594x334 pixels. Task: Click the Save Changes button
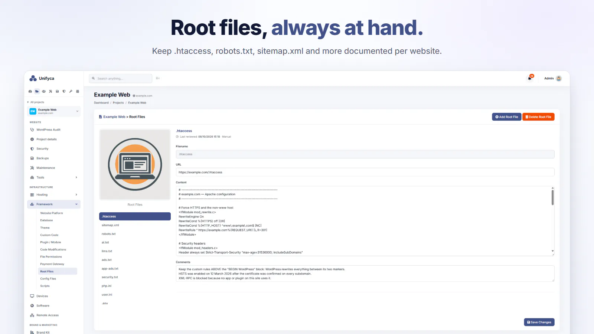click(539, 322)
